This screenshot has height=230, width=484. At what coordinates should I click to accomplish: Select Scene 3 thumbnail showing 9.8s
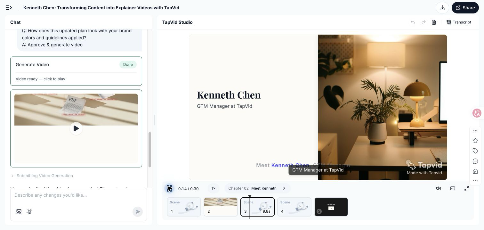click(x=257, y=207)
